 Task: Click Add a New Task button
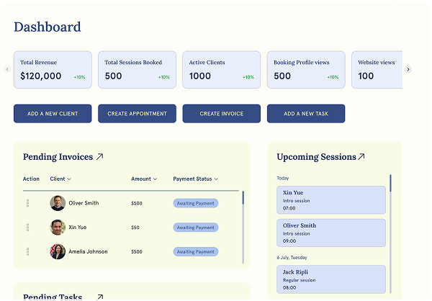point(306,114)
